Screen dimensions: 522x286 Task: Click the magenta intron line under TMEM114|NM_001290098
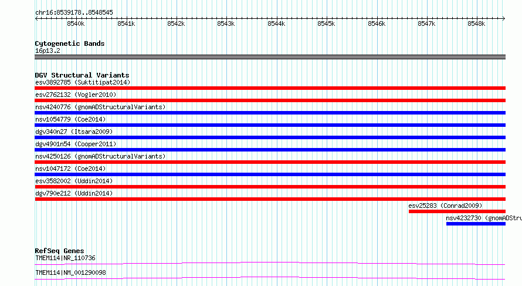pyautogui.click(x=270, y=278)
